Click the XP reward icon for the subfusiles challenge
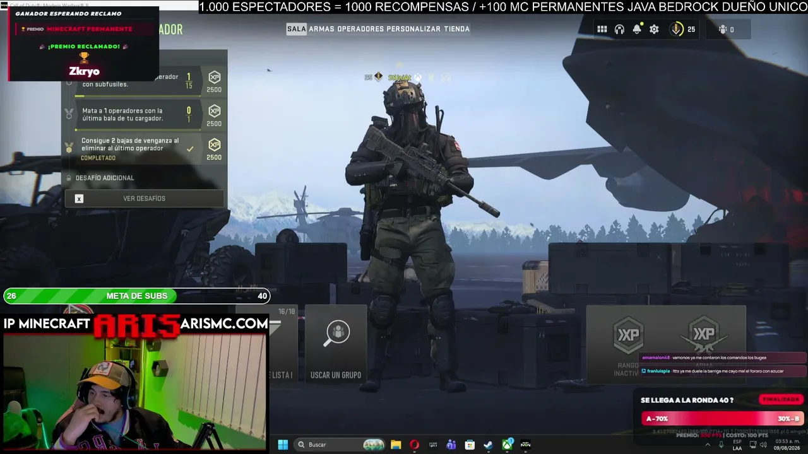808x454 pixels. 214,77
